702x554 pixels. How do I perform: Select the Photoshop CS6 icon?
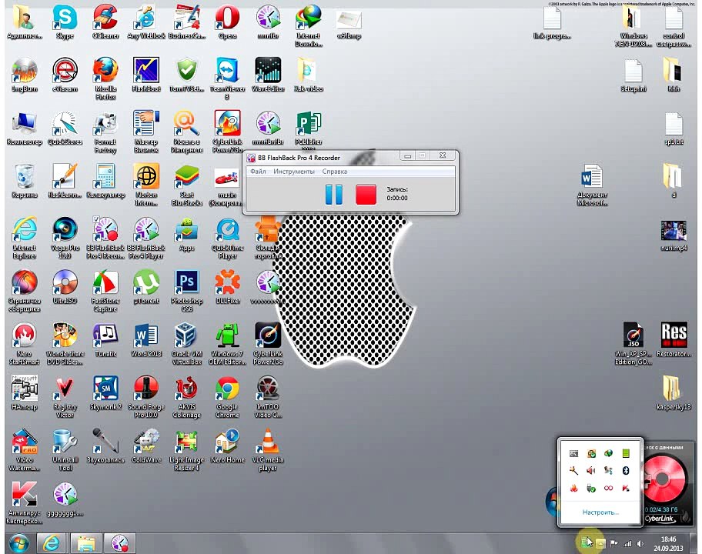click(187, 290)
